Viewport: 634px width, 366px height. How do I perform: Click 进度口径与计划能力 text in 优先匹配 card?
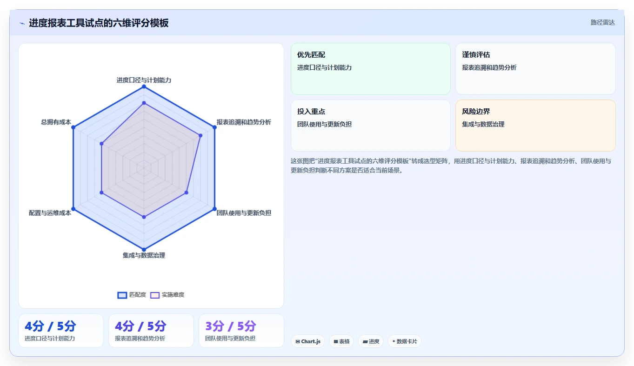click(325, 67)
